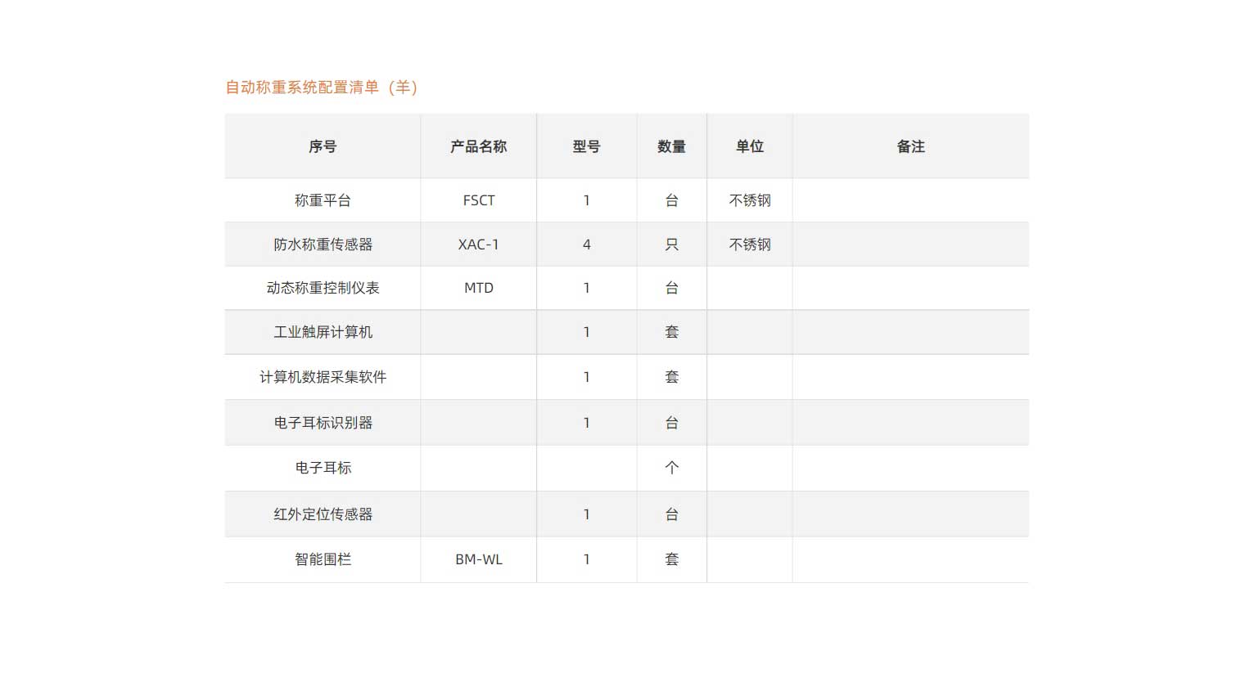Click the 序号 column header
Viewport: 1250px width, 700px height.
[323, 146]
